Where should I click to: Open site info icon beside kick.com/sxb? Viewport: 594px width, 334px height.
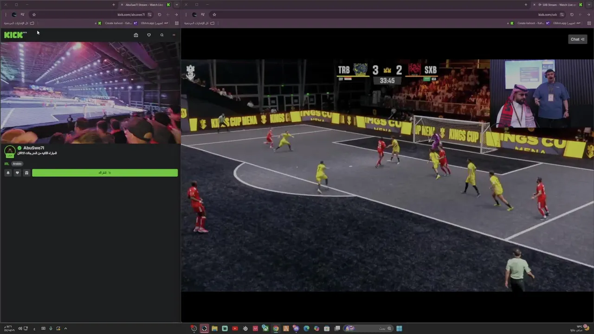[x=562, y=14]
